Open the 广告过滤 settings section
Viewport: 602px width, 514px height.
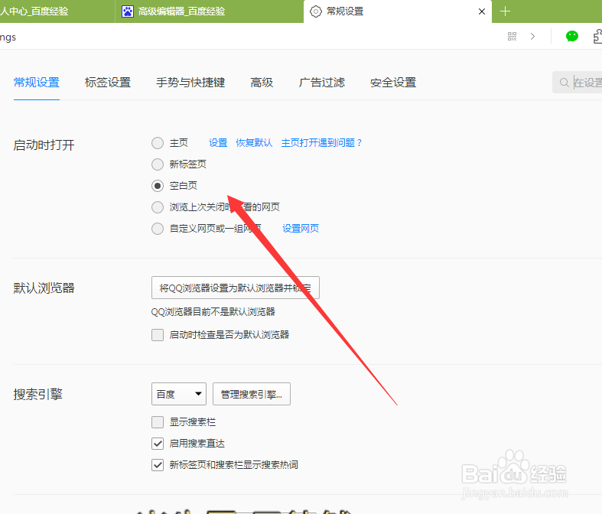click(x=322, y=83)
